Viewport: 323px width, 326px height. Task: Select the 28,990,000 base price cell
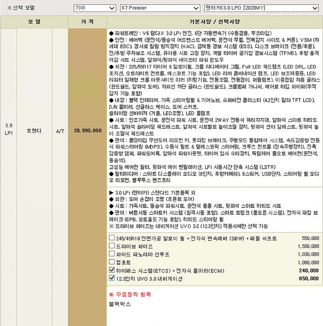tap(87, 130)
